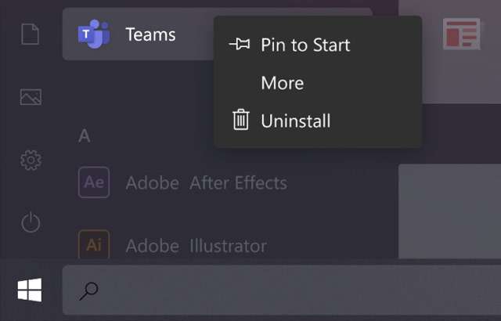This screenshot has height=321, width=501.
Task: Click the trash icon beside Uninstall
Action: [x=241, y=121]
